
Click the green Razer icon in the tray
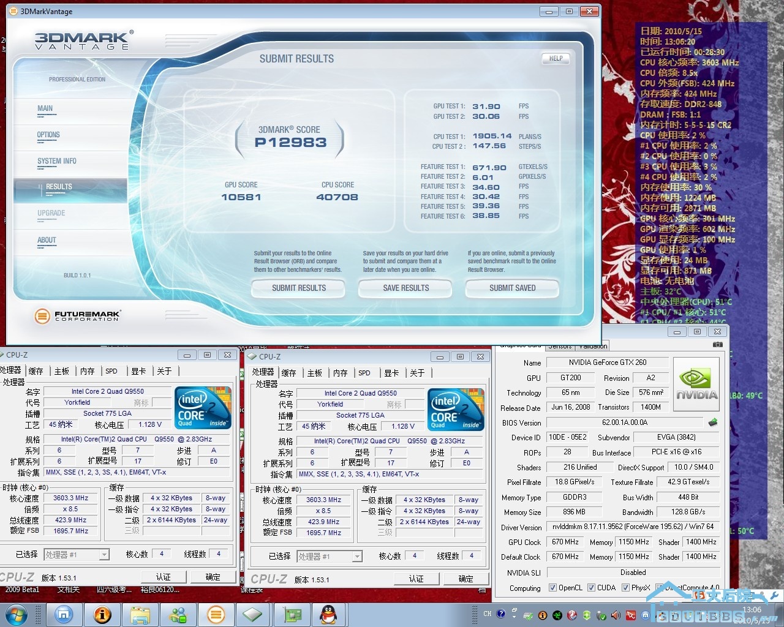[x=557, y=615]
